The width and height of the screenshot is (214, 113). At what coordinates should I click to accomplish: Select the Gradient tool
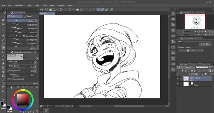[3, 76]
